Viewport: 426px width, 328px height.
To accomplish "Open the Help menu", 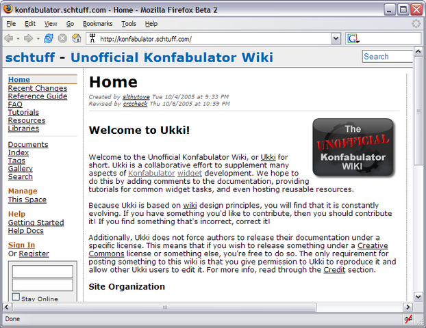I will point(151,24).
